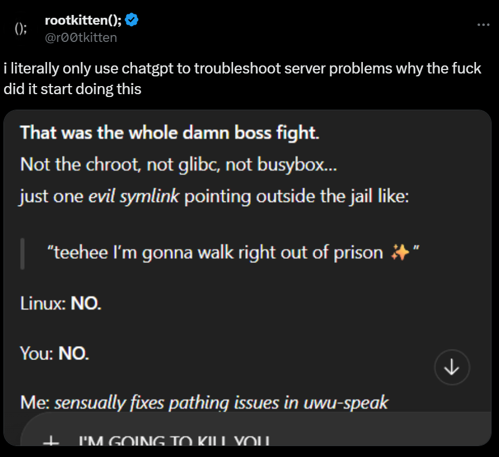Click the "That was the whole damn boss fight" heading
The image size is (499, 457).
tap(169, 133)
